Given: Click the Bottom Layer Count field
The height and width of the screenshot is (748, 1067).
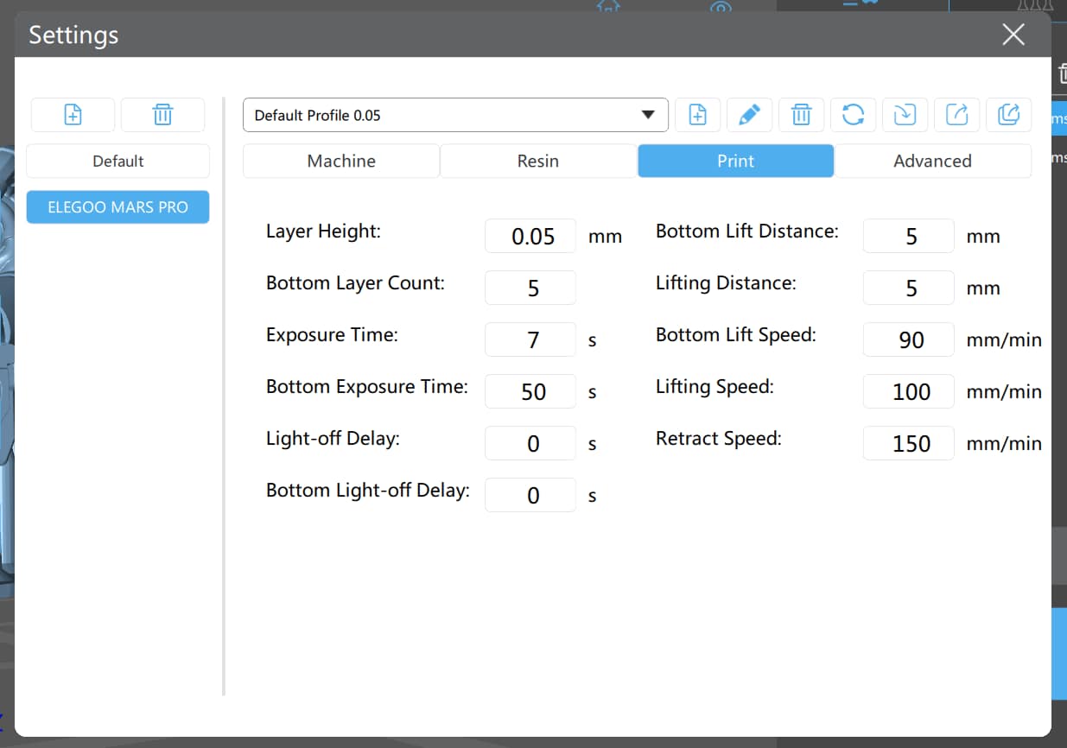Looking at the screenshot, I should point(530,288).
